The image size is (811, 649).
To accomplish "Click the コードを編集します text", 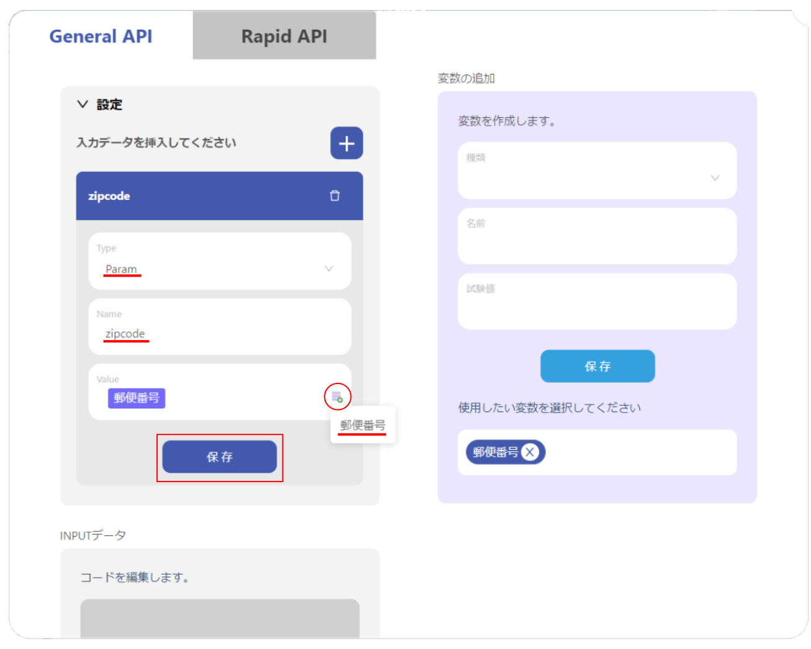I will point(135,578).
